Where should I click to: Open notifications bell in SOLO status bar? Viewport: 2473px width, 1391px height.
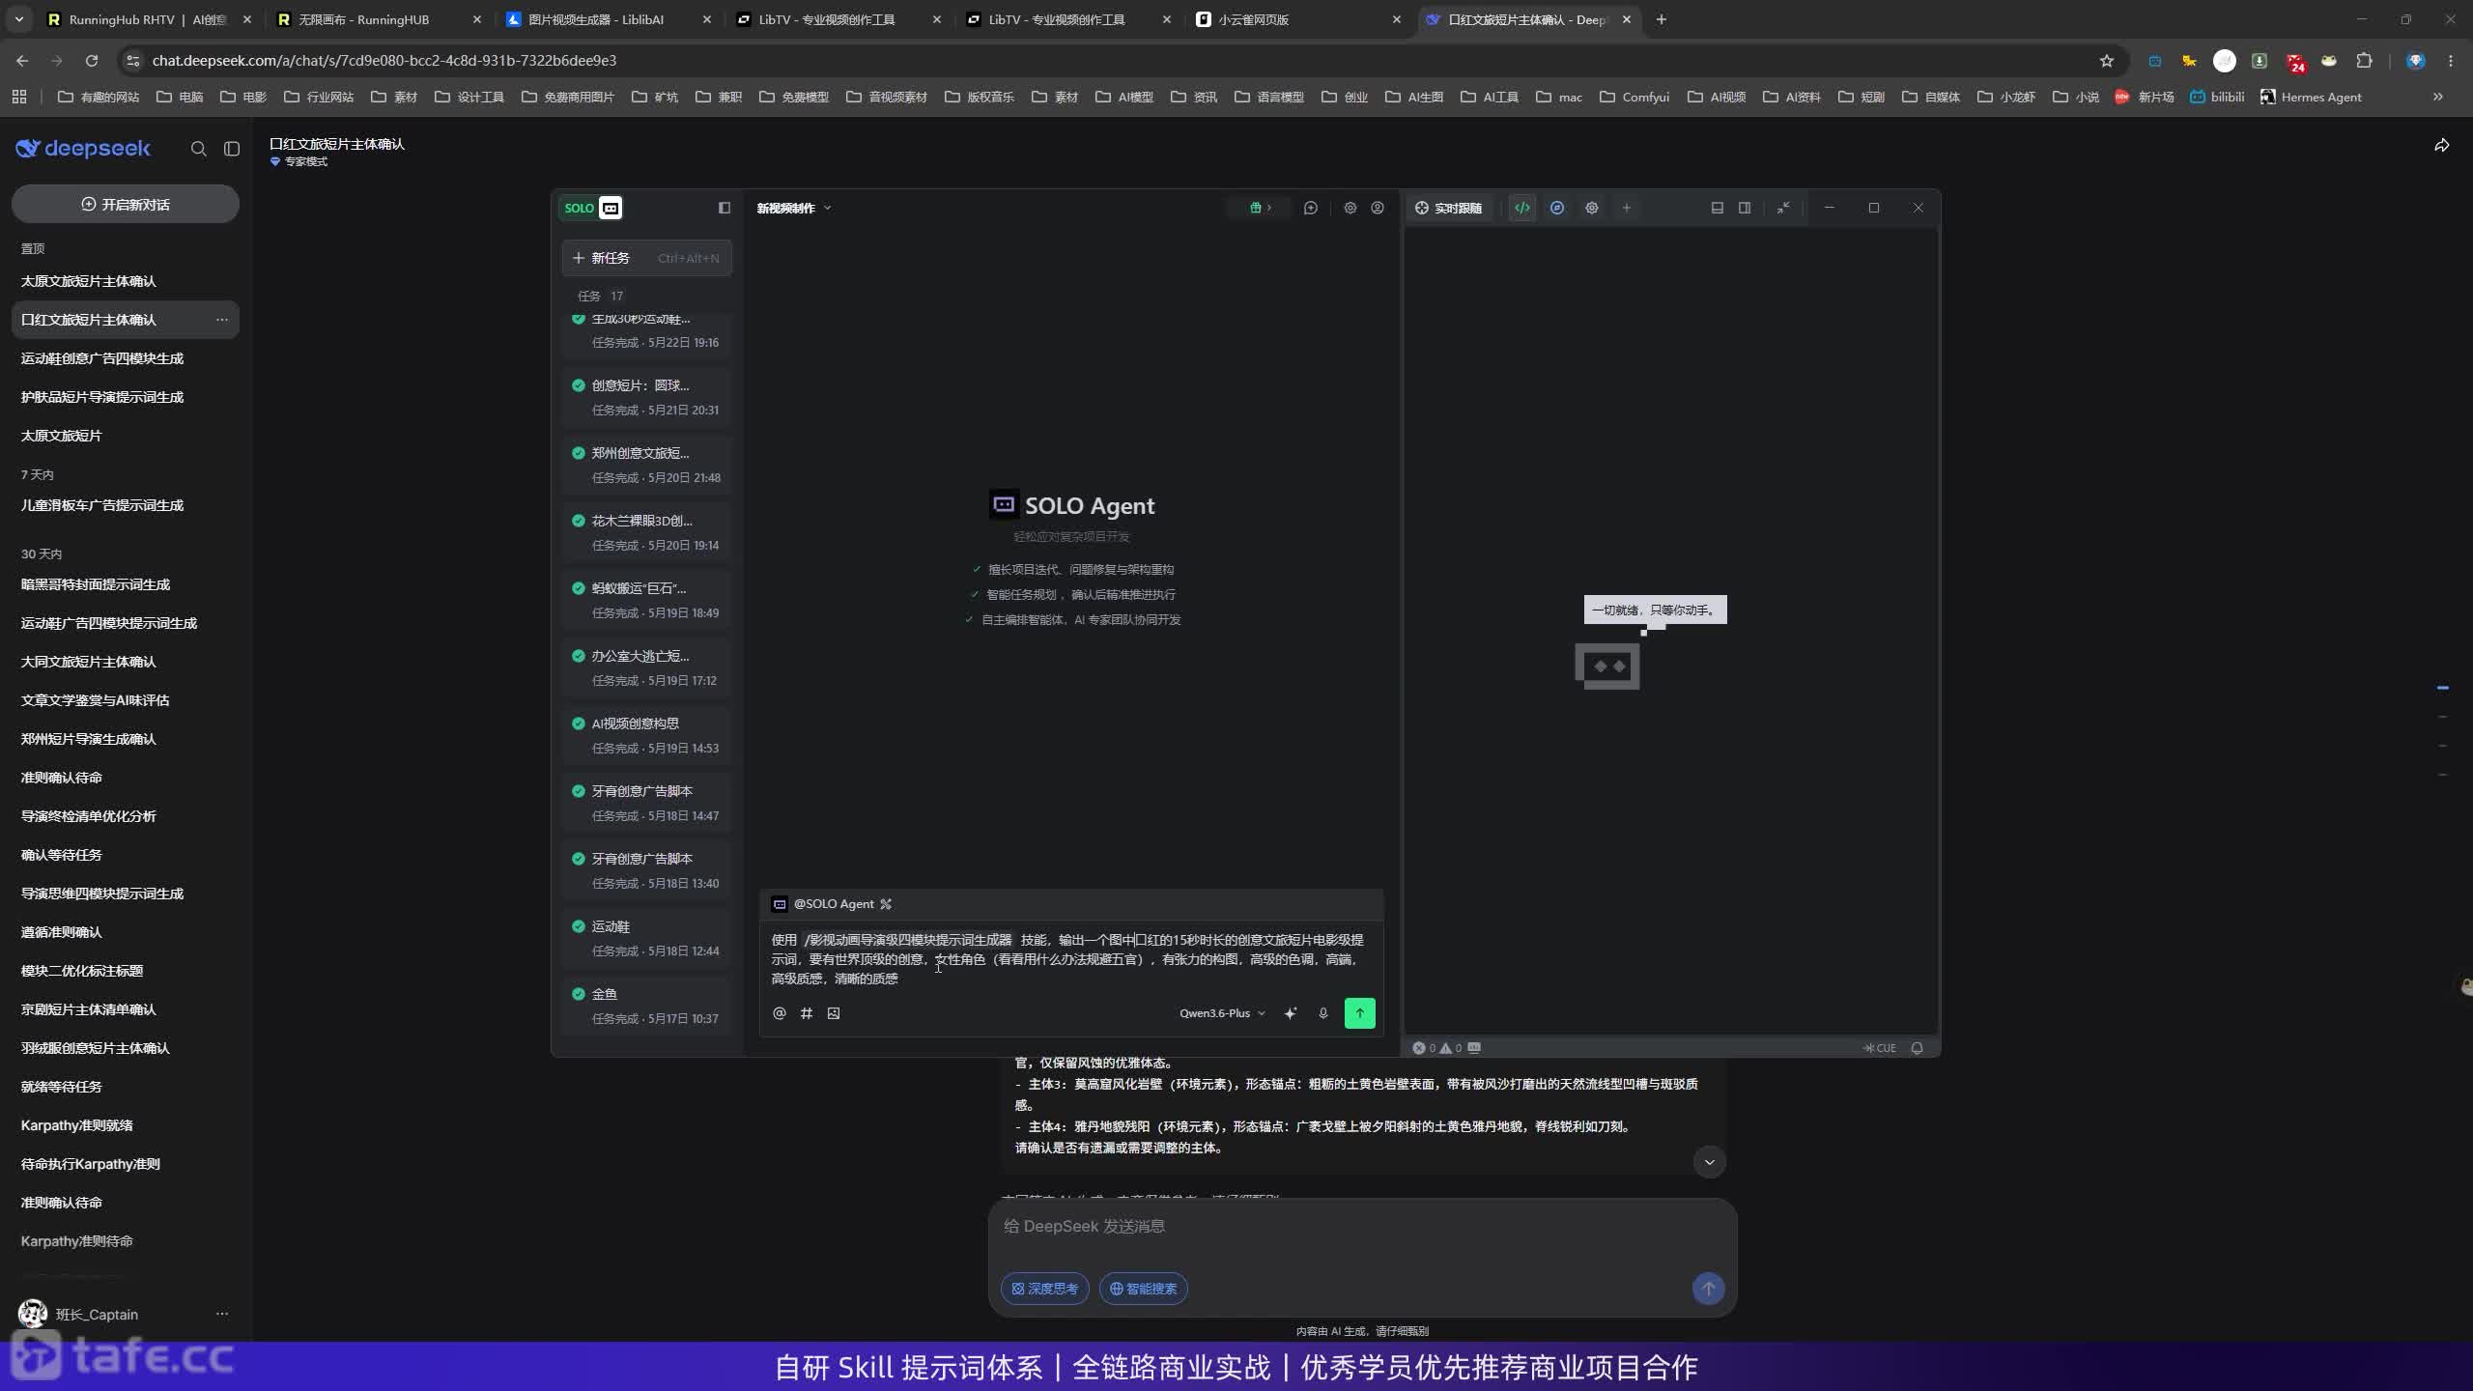coord(1918,1048)
